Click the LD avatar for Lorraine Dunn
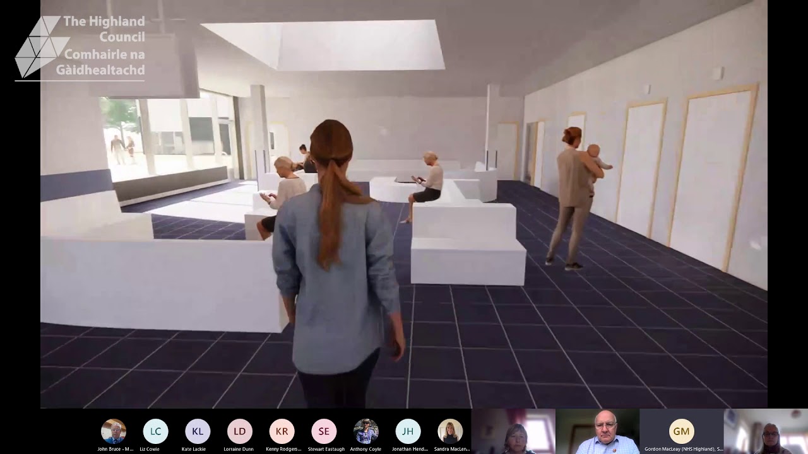Screen dimensions: 808x454 click(x=240, y=431)
